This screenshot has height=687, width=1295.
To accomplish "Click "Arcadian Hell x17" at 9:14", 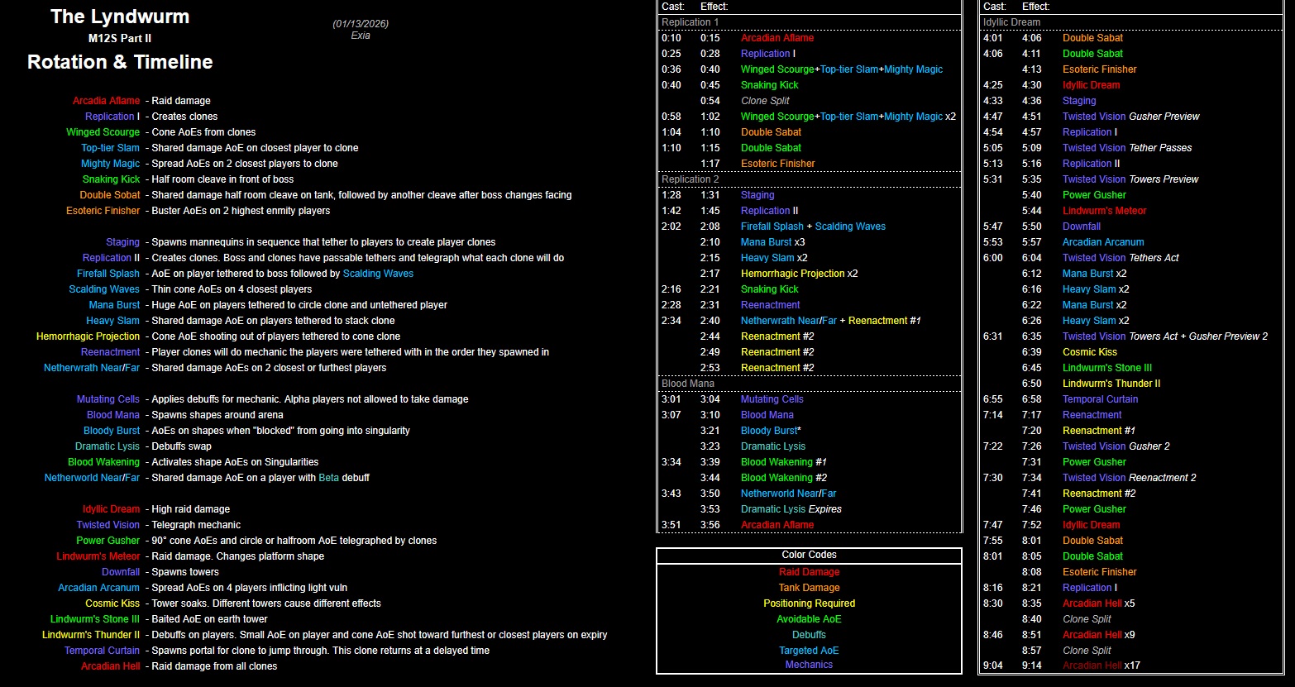I will coord(1101,666).
